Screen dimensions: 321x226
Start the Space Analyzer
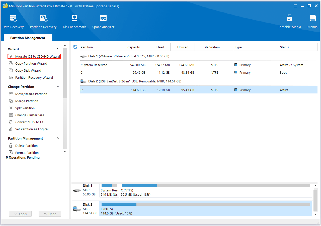103,21
